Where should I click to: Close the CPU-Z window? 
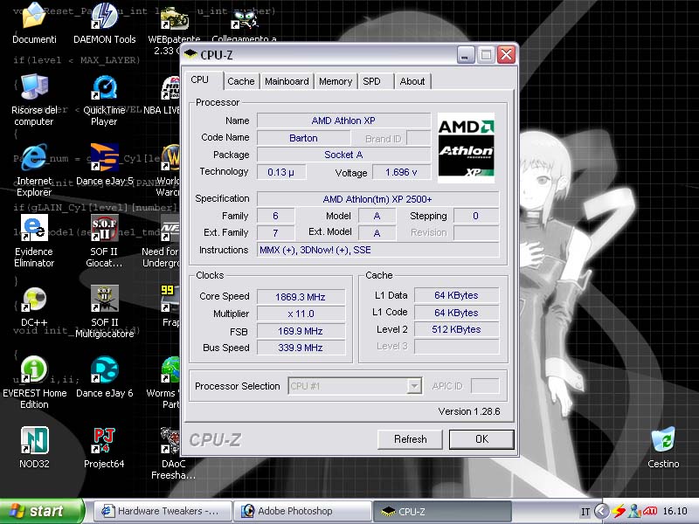(507, 55)
